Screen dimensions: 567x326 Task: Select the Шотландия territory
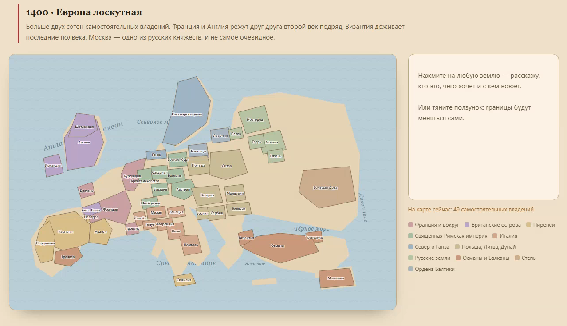pos(83,124)
